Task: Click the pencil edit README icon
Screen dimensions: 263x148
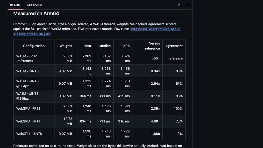Action: [179, 5]
